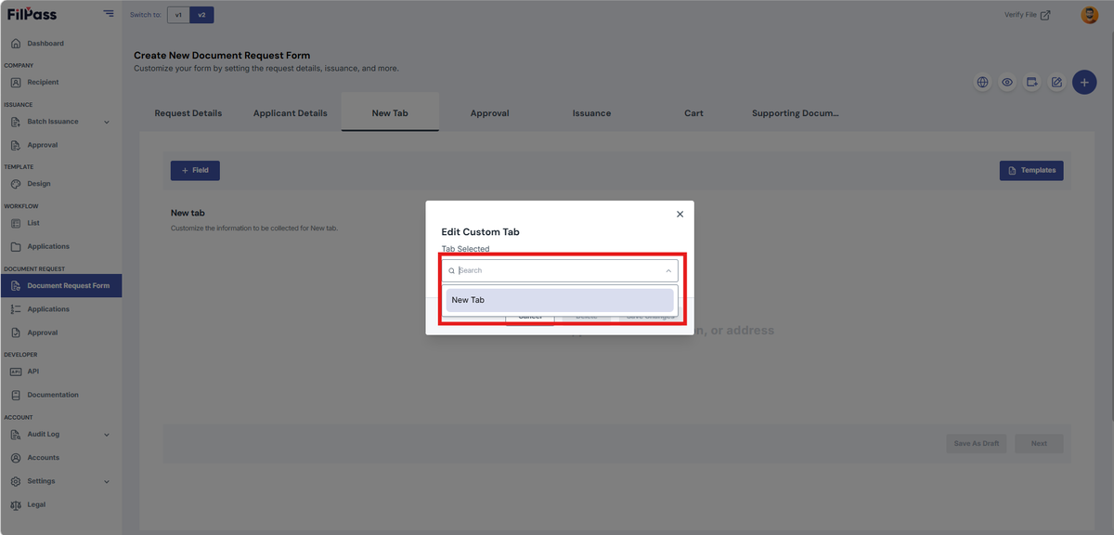Click the + Field button
Viewport: 1114px width, 535px height.
point(195,171)
